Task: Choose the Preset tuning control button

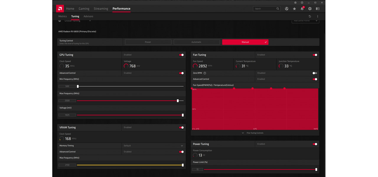Action: (x=148, y=42)
